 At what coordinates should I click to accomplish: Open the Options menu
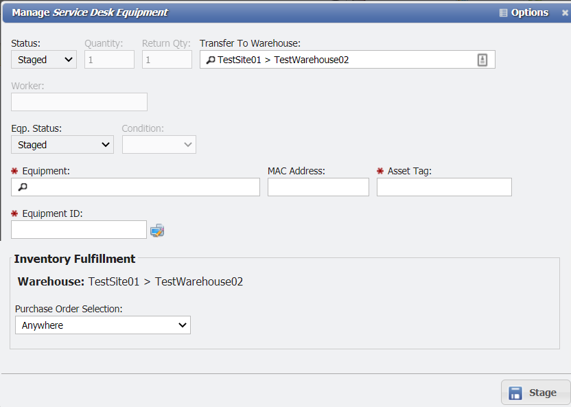coord(528,12)
